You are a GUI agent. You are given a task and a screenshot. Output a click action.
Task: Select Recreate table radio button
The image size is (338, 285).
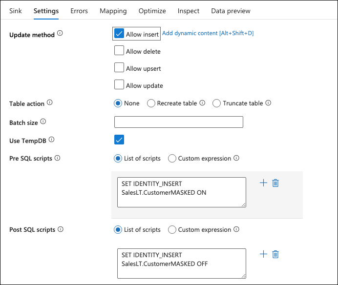coord(151,103)
